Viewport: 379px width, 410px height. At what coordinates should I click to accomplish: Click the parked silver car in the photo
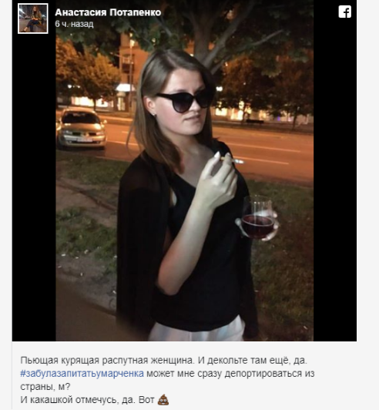81,128
